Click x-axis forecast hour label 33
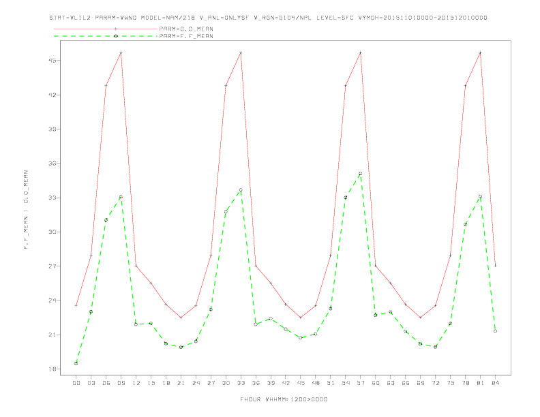Viewport: 540px width, 417px height. point(241,383)
